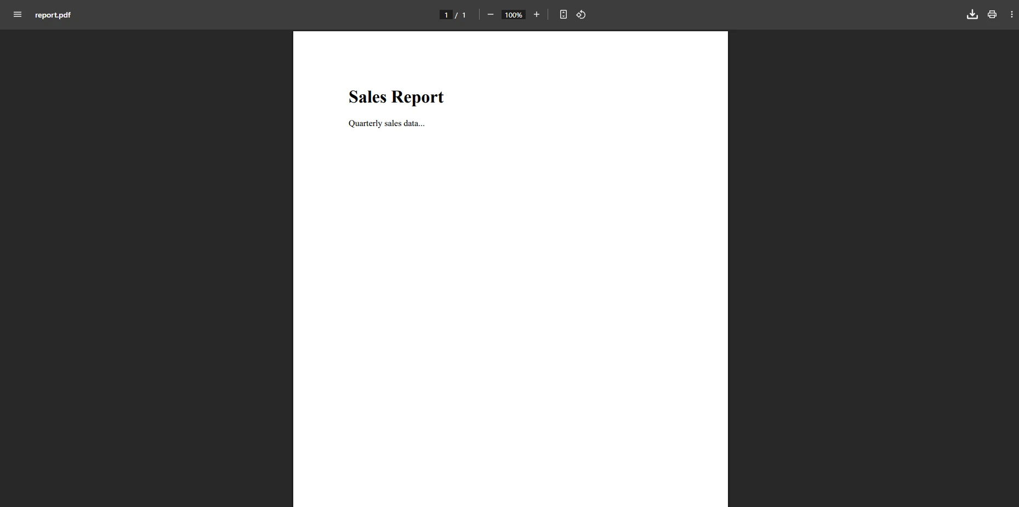
Task: Toggle fit between page and width
Action: tap(563, 15)
